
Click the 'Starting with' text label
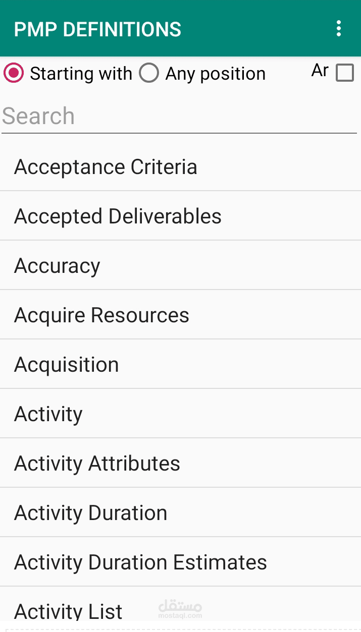(x=81, y=73)
